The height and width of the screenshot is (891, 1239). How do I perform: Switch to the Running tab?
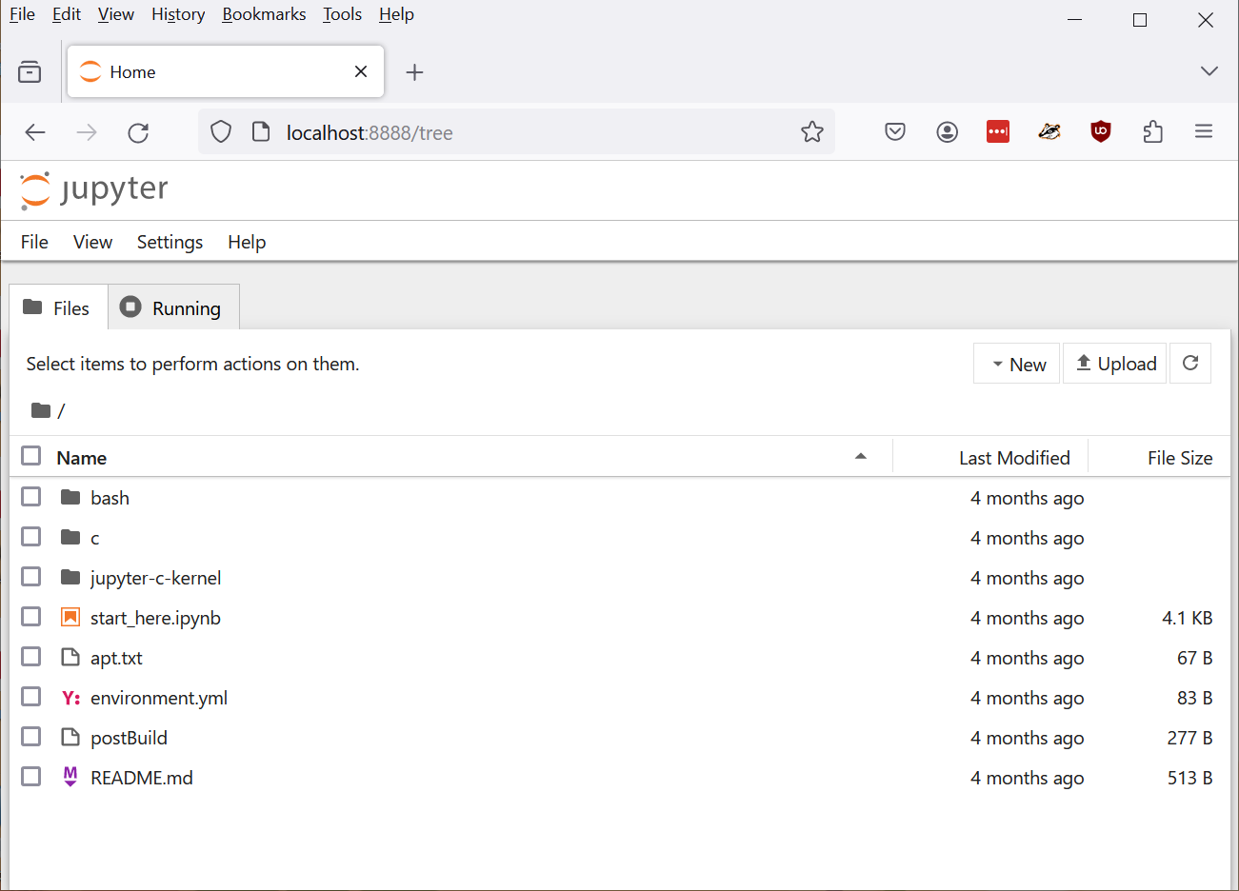[173, 307]
